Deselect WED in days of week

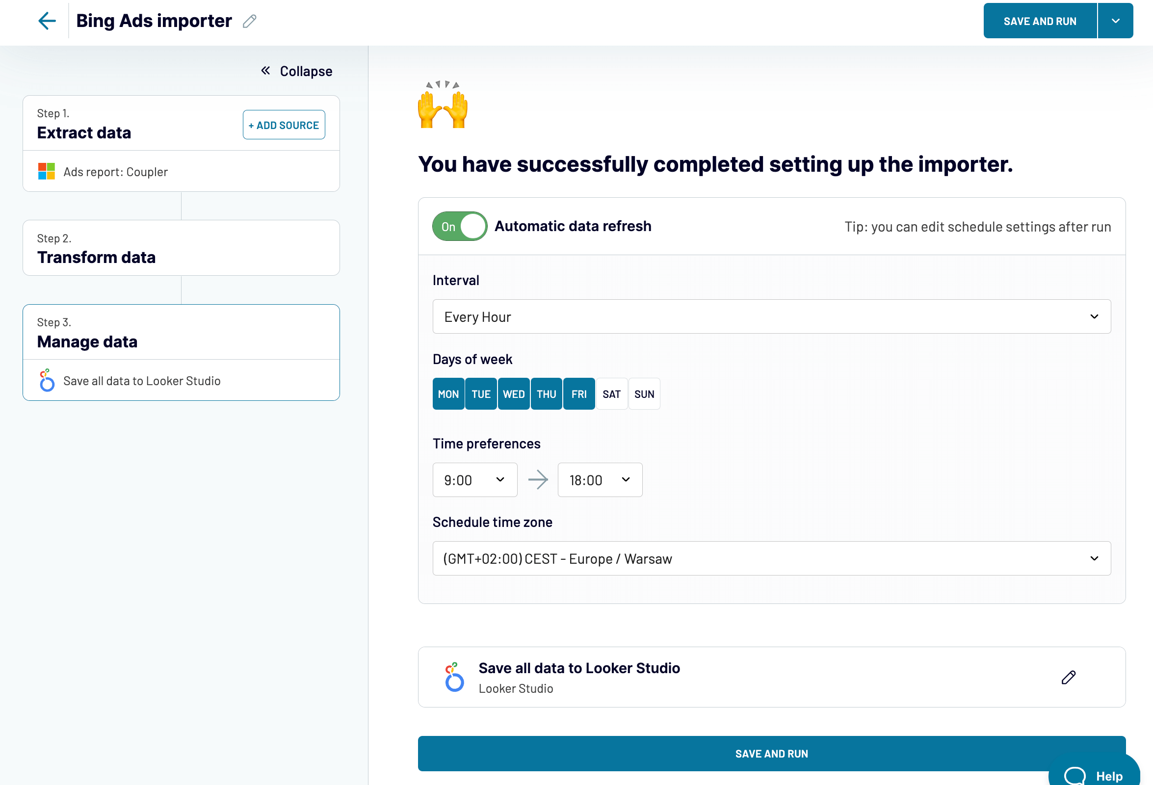pos(514,394)
